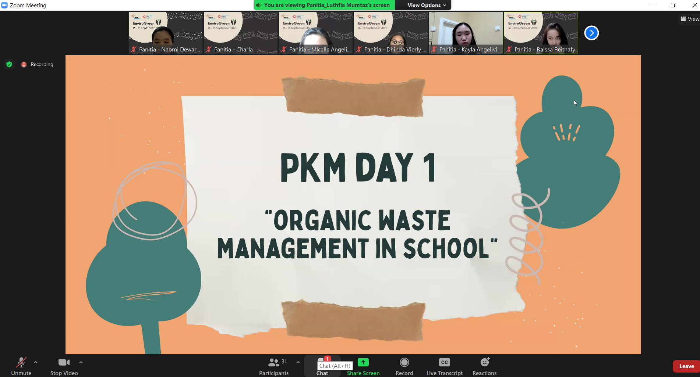Open the Reactions picker
Viewport: 700px width, 377px height.
click(484, 366)
